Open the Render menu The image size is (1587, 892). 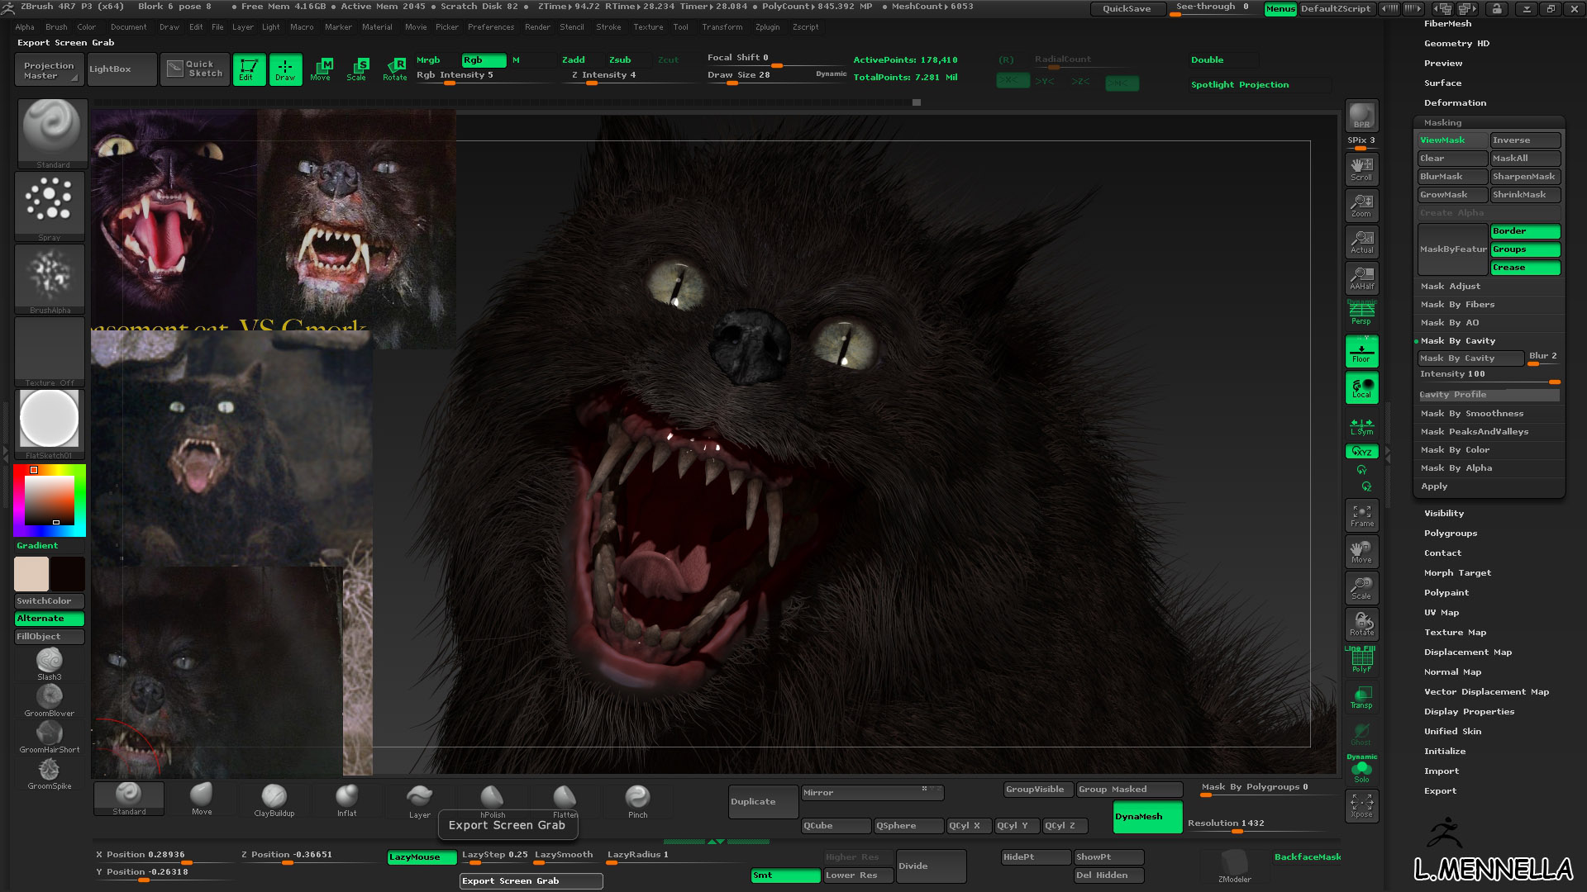[x=537, y=27]
